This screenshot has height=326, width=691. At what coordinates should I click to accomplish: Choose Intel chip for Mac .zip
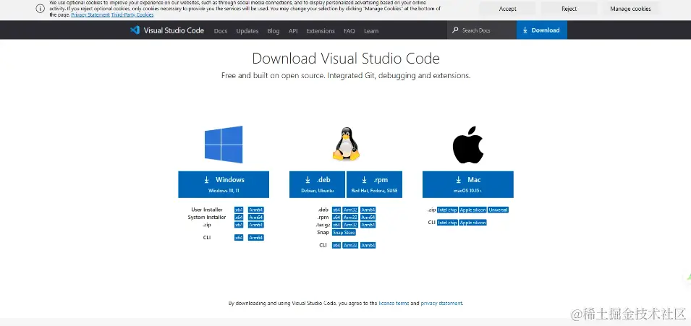coord(447,210)
